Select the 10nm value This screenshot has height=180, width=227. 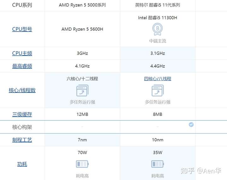click(x=158, y=140)
